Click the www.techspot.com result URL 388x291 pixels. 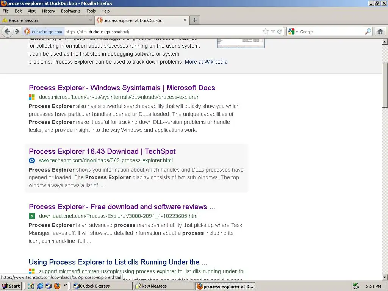[x=106, y=161]
